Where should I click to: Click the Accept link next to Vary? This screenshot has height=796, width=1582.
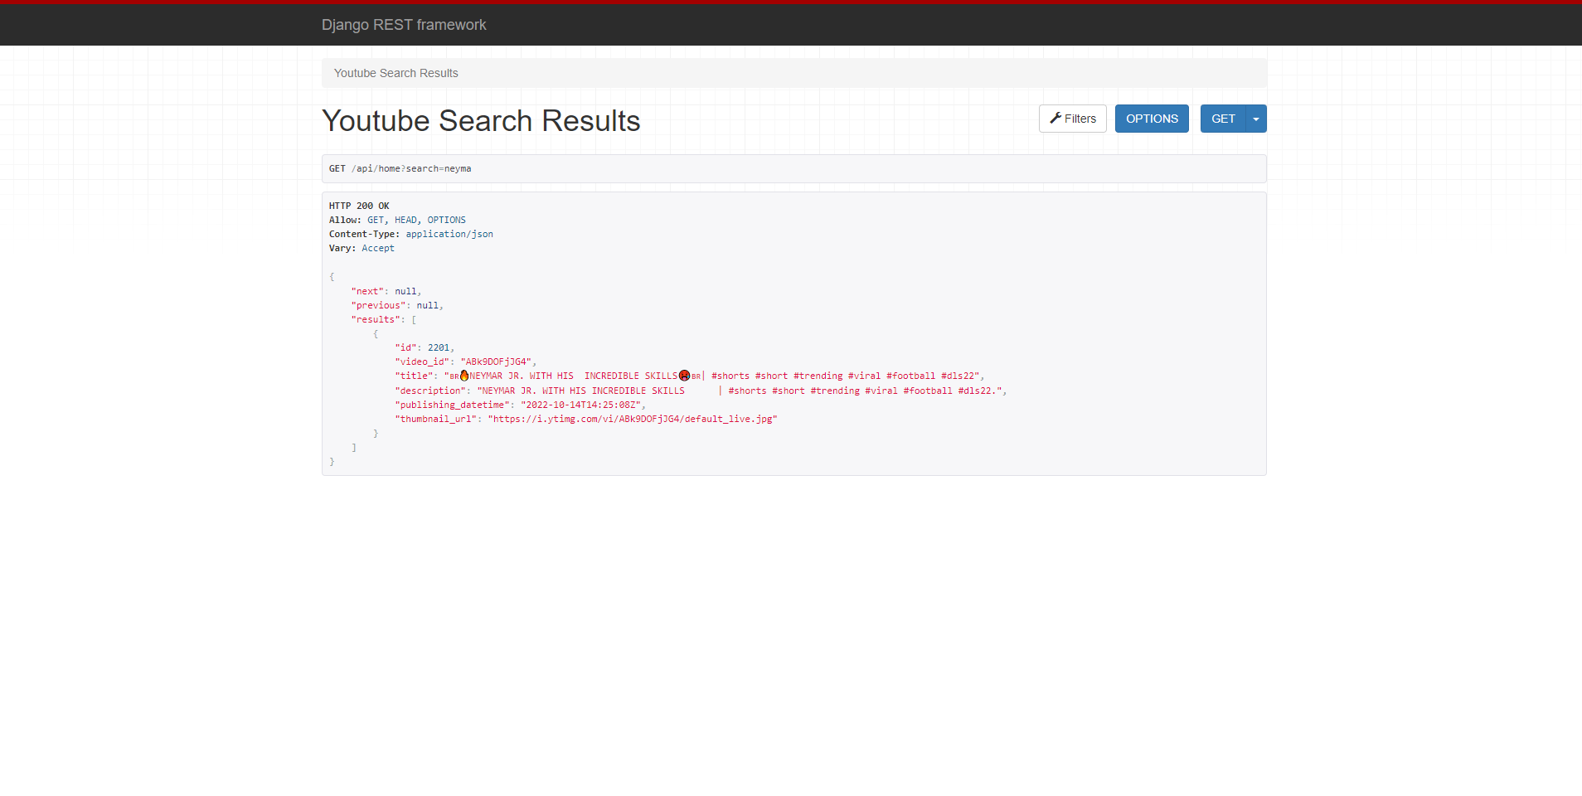click(378, 248)
